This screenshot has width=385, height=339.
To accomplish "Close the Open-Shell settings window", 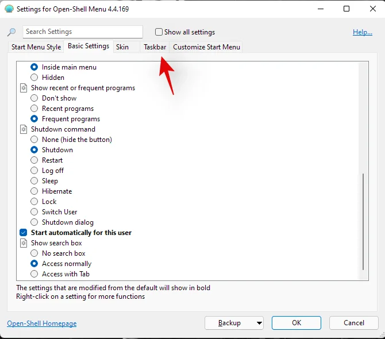I will click(x=373, y=9).
